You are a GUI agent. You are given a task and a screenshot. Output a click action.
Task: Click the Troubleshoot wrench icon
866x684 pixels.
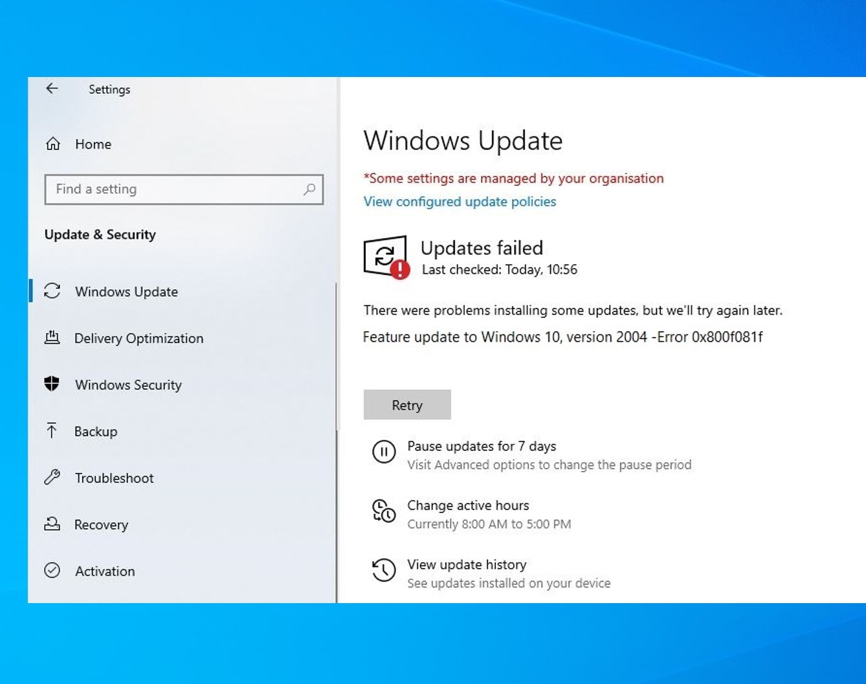click(52, 477)
